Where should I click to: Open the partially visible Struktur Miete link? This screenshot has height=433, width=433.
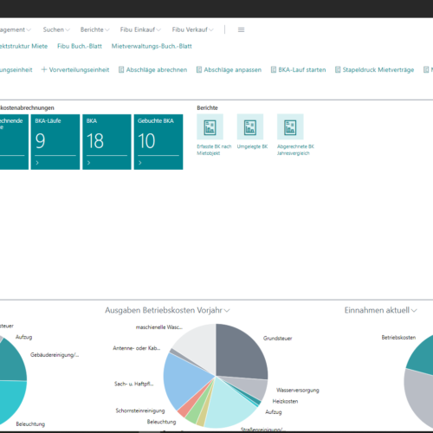click(x=23, y=46)
